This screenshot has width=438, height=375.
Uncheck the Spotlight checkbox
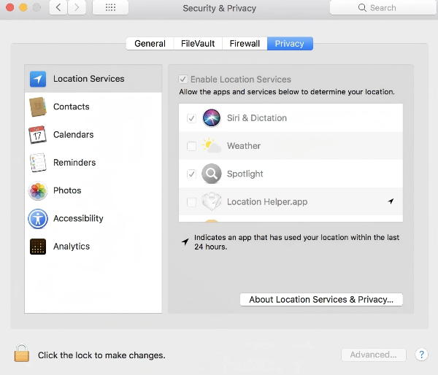click(191, 174)
